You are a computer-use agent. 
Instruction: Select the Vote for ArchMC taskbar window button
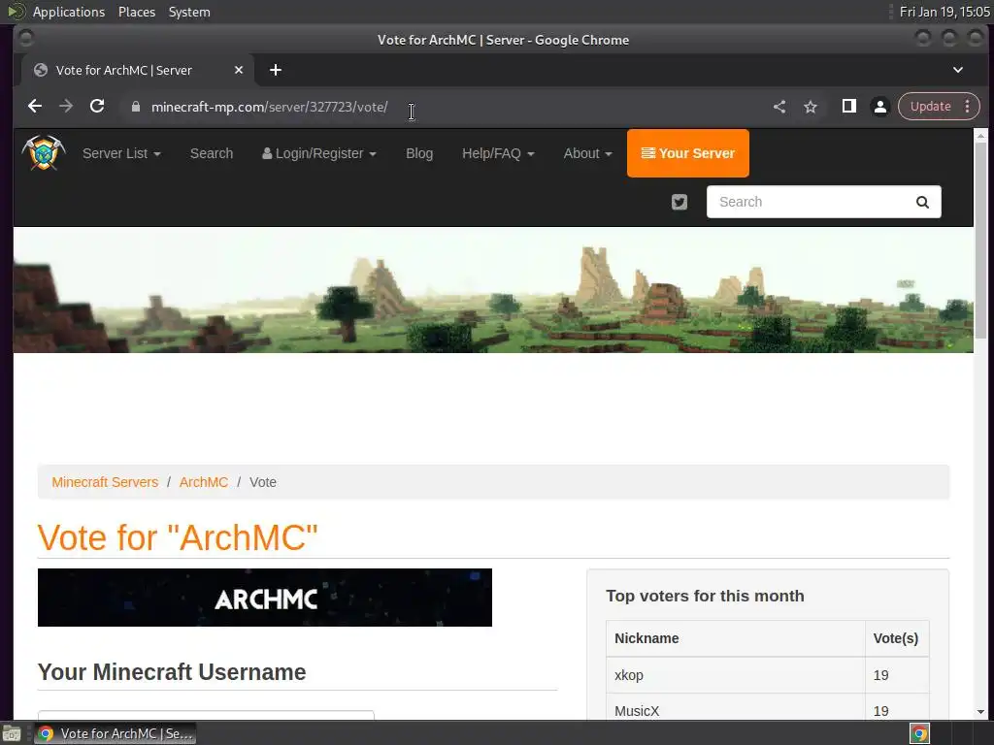[115, 733]
